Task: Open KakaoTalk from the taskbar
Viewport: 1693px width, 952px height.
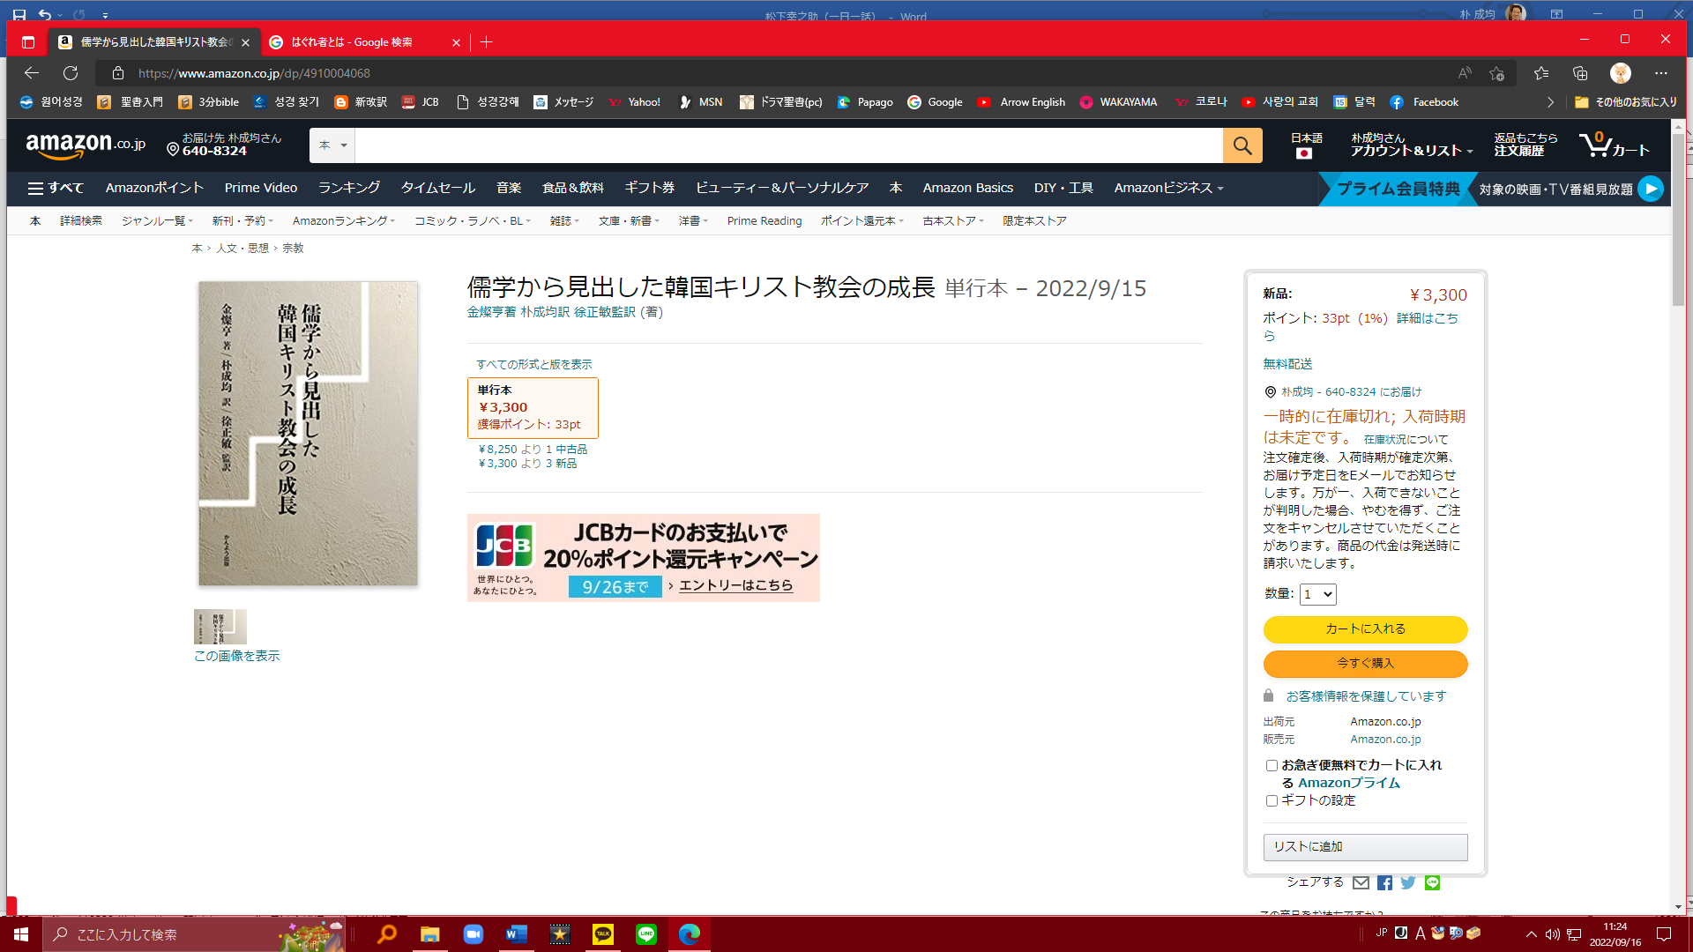Action: tap(603, 934)
